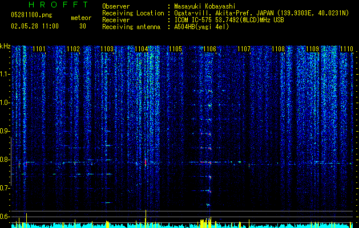Viewport: 359px width, 228px height.
Task: Click the 0.7 kHz axis label
Action: [x=5, y=188]
